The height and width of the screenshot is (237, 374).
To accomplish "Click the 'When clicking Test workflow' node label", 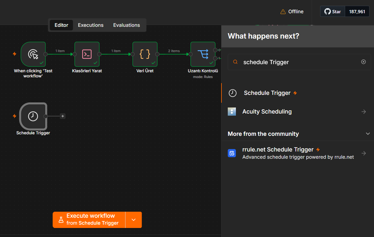I will (x=33, y=73).
